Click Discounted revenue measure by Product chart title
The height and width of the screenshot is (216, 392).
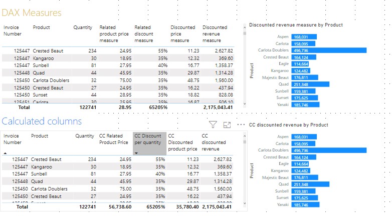pos(296,25)
